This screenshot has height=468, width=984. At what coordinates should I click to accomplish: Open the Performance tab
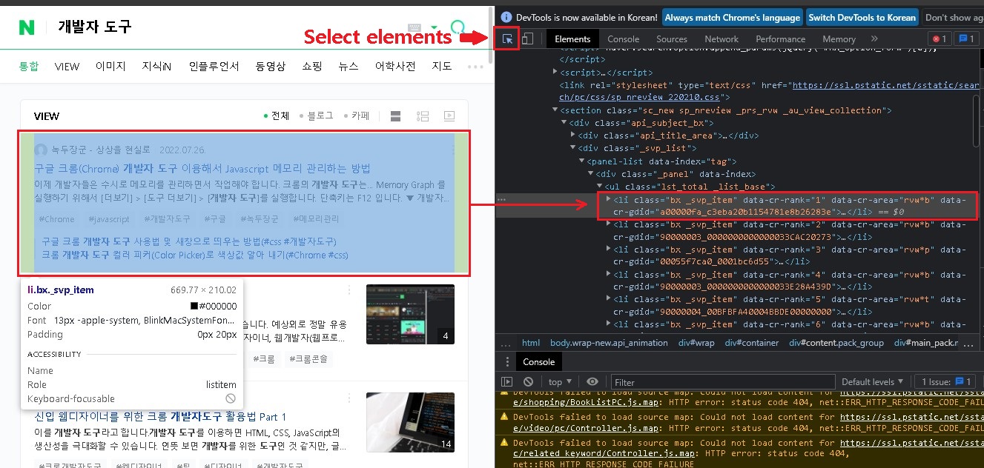point(780,39)
